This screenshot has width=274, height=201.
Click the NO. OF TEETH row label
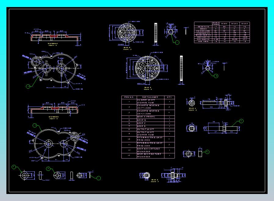(x=203, y=27)
